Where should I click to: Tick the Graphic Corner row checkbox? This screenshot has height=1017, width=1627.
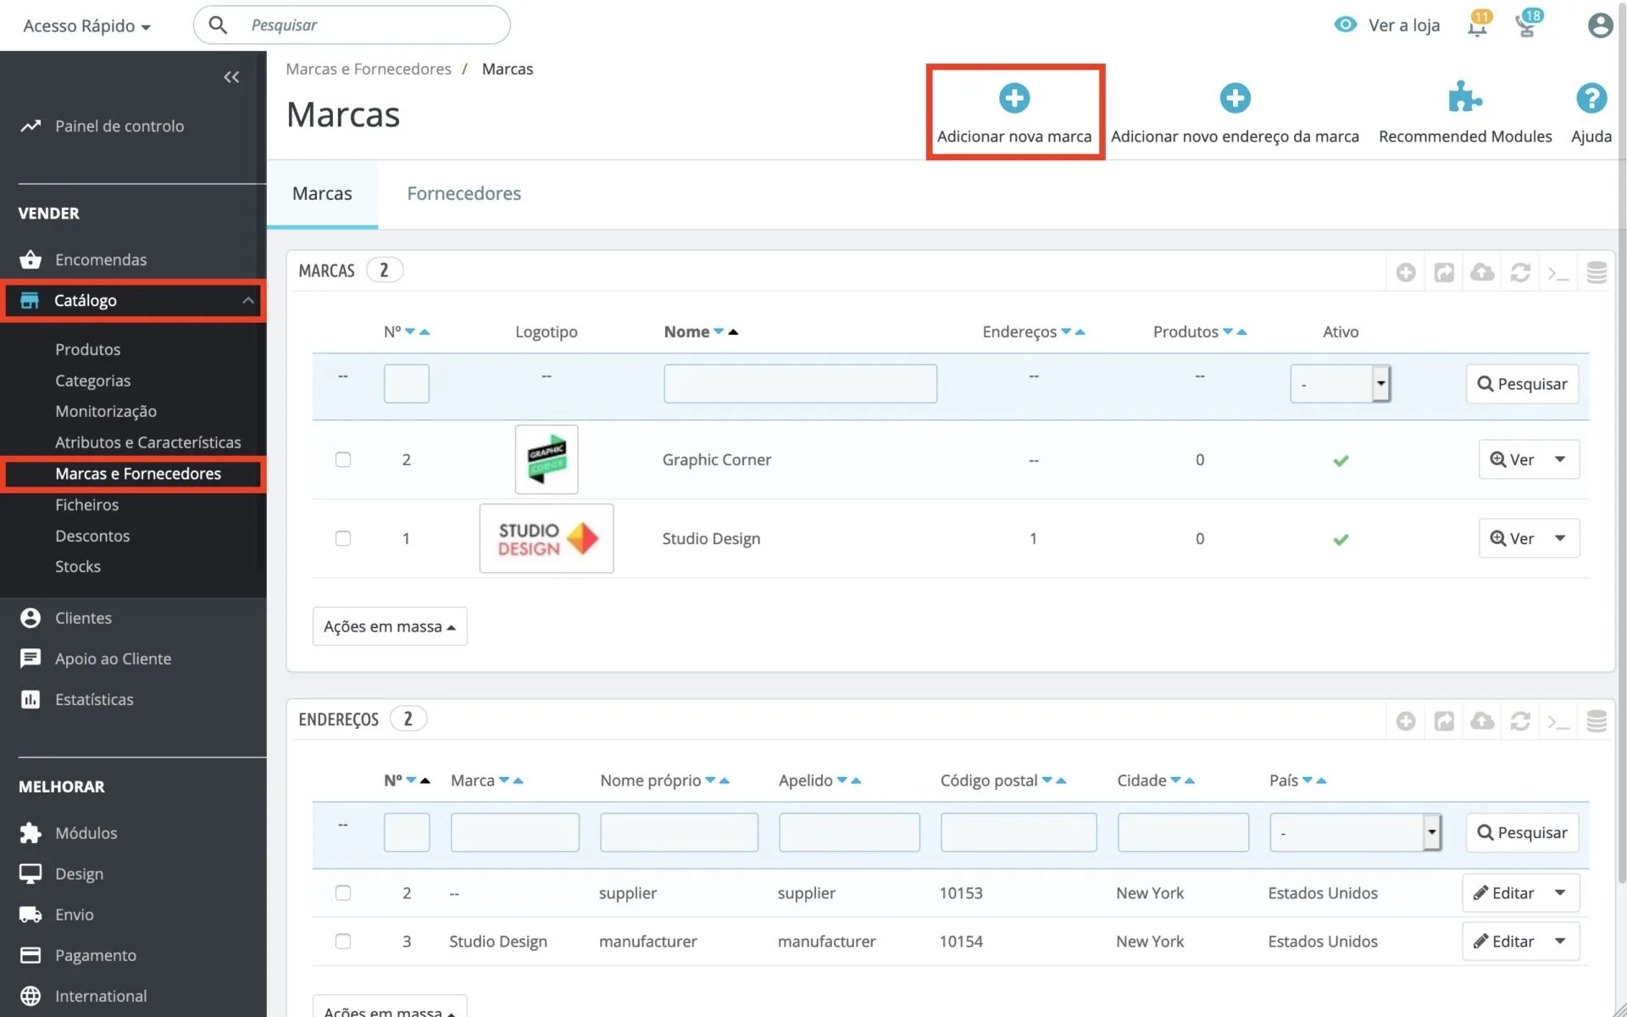click(343, 459)
